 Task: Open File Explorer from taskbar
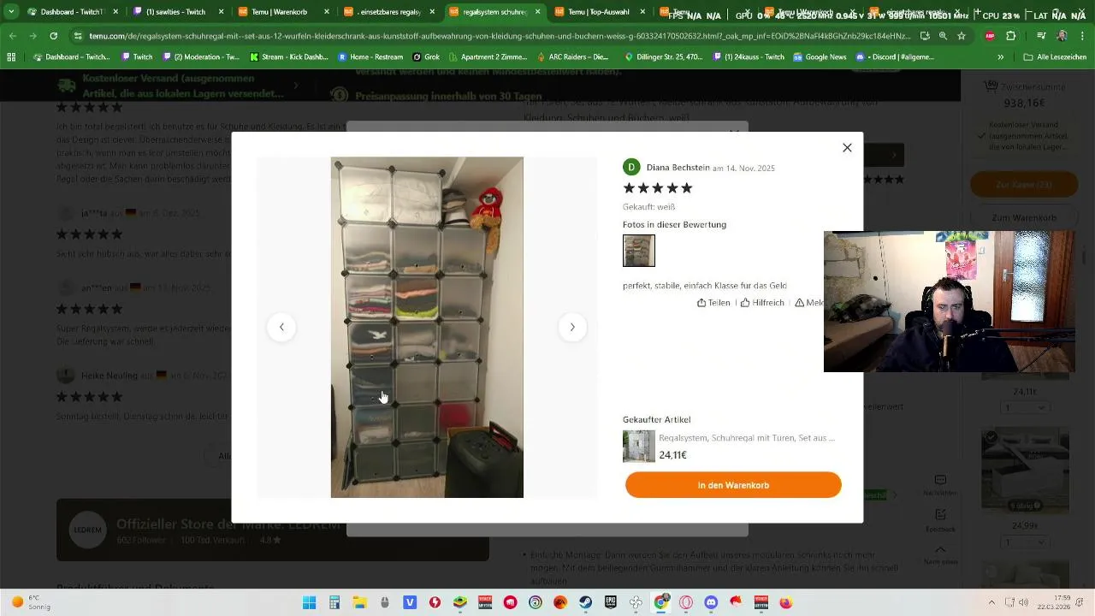[x=359, y=602]
